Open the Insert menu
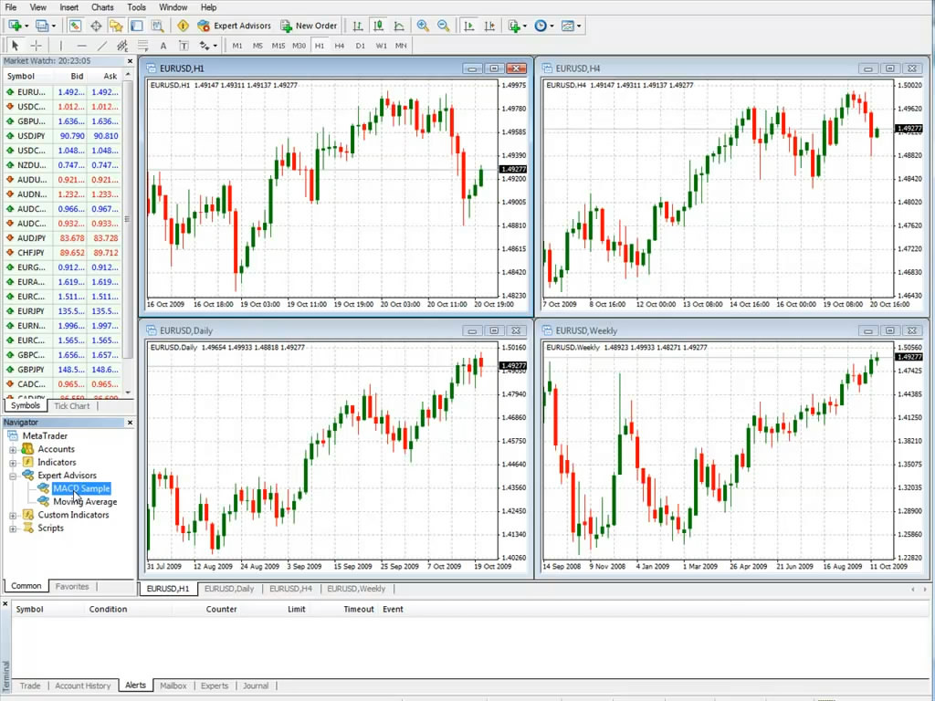Screen dimensions: 935x701 coord(69,7)
